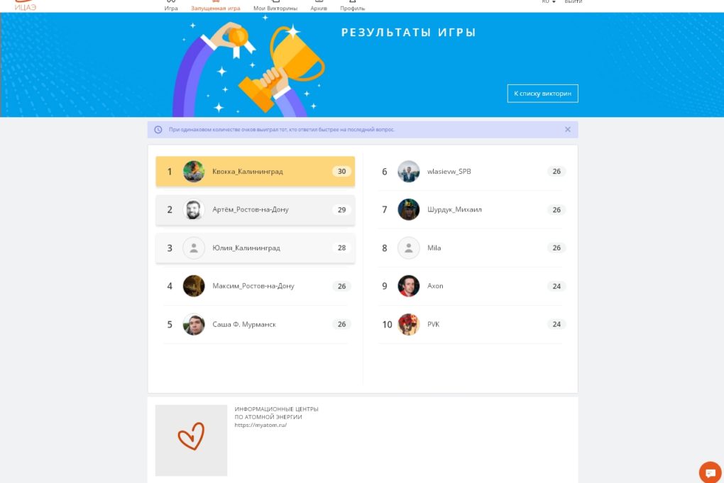Go to Профиль page
The width and height of the screenshot is (724, 483).
(x=352, y=6)
